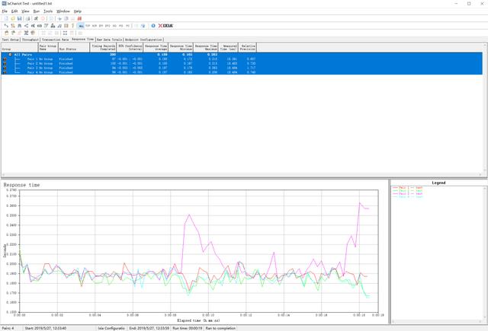
Task: Open the Tools menu
Action: click(x=48, y=11)
